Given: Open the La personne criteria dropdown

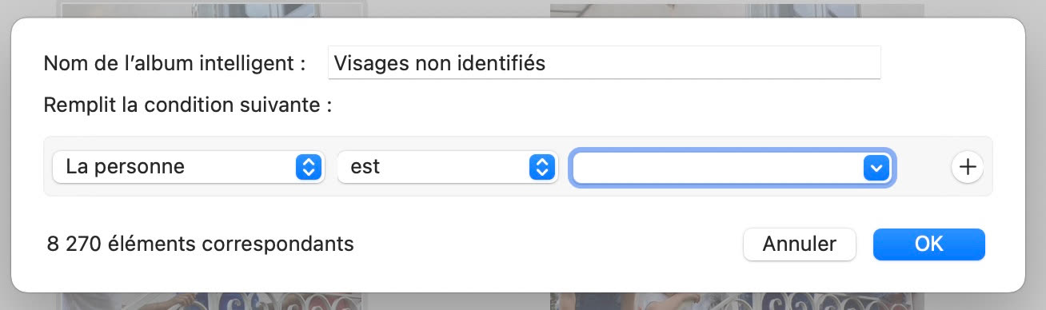Looking at the screenshot, I should click(x=188, y=167).
